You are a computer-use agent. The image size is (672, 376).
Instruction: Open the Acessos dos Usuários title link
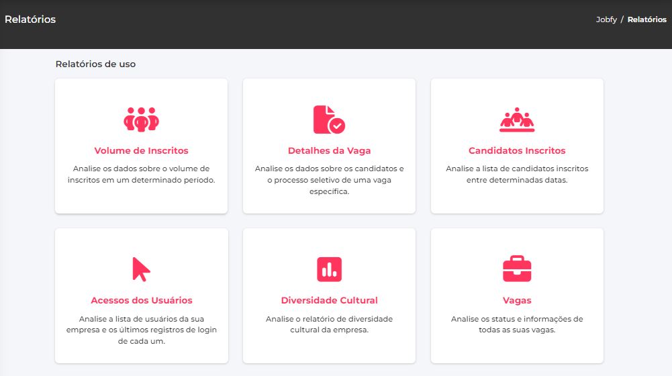coord(141,301)
